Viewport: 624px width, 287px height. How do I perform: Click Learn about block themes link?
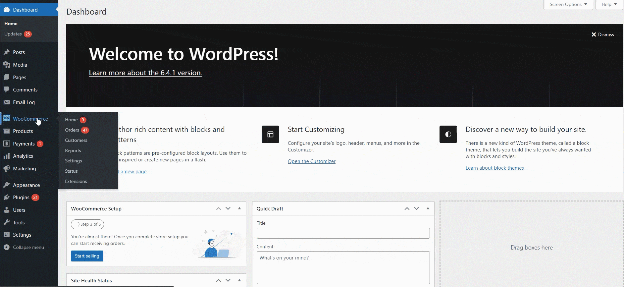(x=495, y=168)
